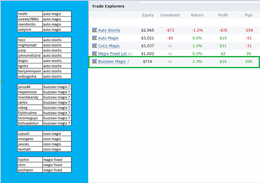Viewport: 260px width, 183px height.
Task: Select the Kochin cell
Action: coord(30,160)
